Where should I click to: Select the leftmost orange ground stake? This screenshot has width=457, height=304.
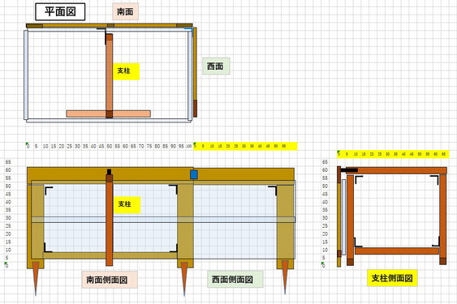point(36,278)
